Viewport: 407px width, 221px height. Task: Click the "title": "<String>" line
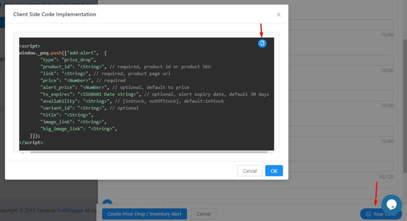67,115
